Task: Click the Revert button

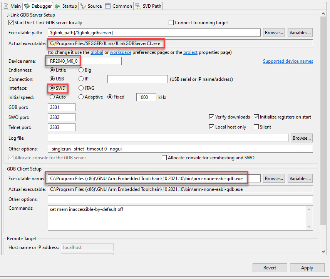Action: coord(270,268)
